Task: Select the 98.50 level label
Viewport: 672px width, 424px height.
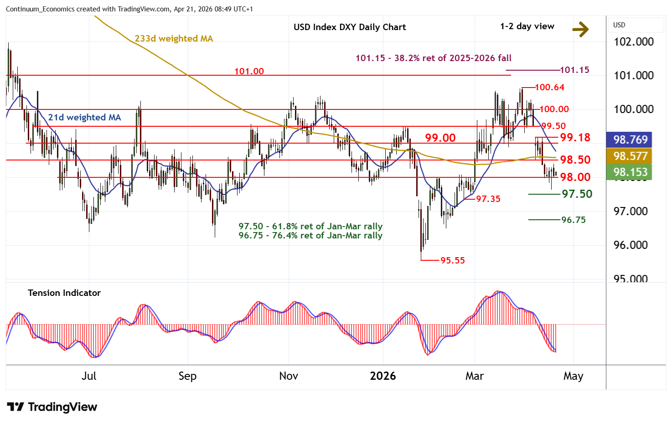Action: click(575, 160)
